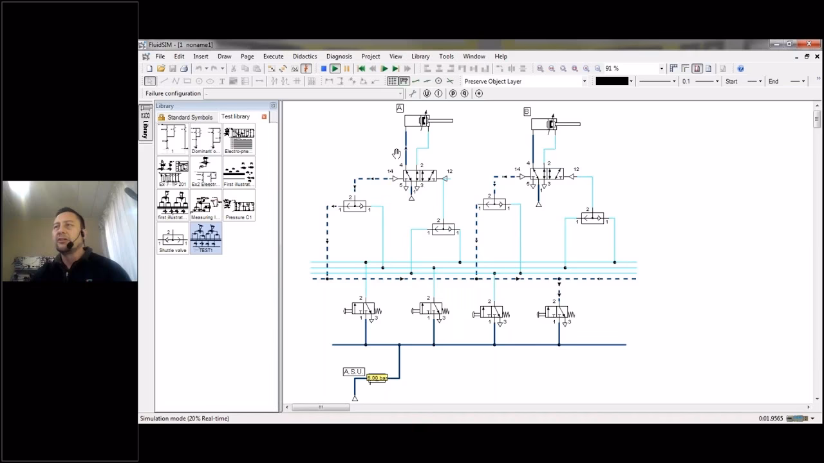824x463 pixels.
Task: Click the Print diagram icon
Action: [x=184, y=68]
